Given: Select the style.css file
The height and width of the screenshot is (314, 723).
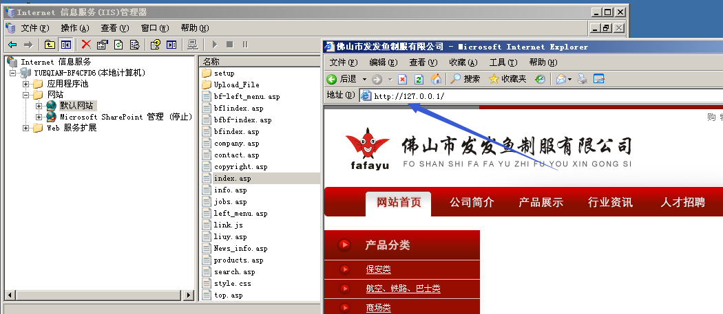Looking at the screenshot, I should [233, 284].
